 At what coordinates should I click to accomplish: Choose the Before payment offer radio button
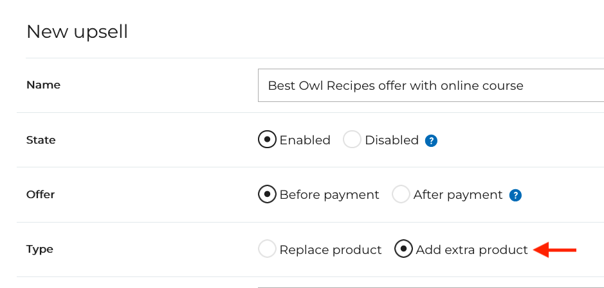(267, 194)
